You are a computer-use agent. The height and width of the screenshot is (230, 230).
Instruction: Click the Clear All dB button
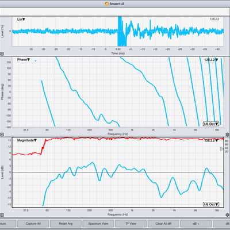point(163,224)
